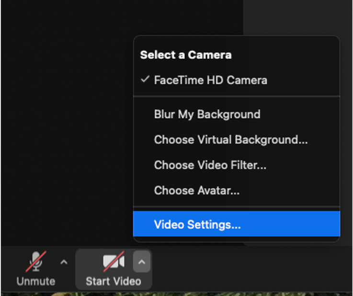Click the red slash over the camera
Viewport: 353px width, 296px height.
[x=114, y=262]
